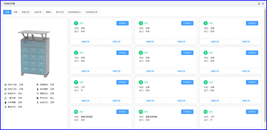The width and height of the screenshot is (267, 130).
Task: Click the 断电开关 power switch icon
Action: (6, 94)
